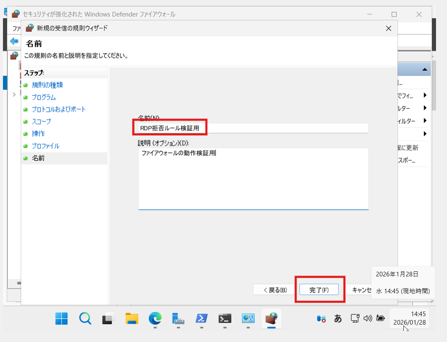Close the 新規の受信の規則ウィザード dialog
Screen dimensions: 447x342
click(388, 28)
